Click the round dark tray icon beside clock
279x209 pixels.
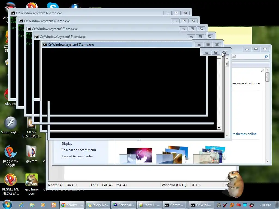tap(251, 205)
